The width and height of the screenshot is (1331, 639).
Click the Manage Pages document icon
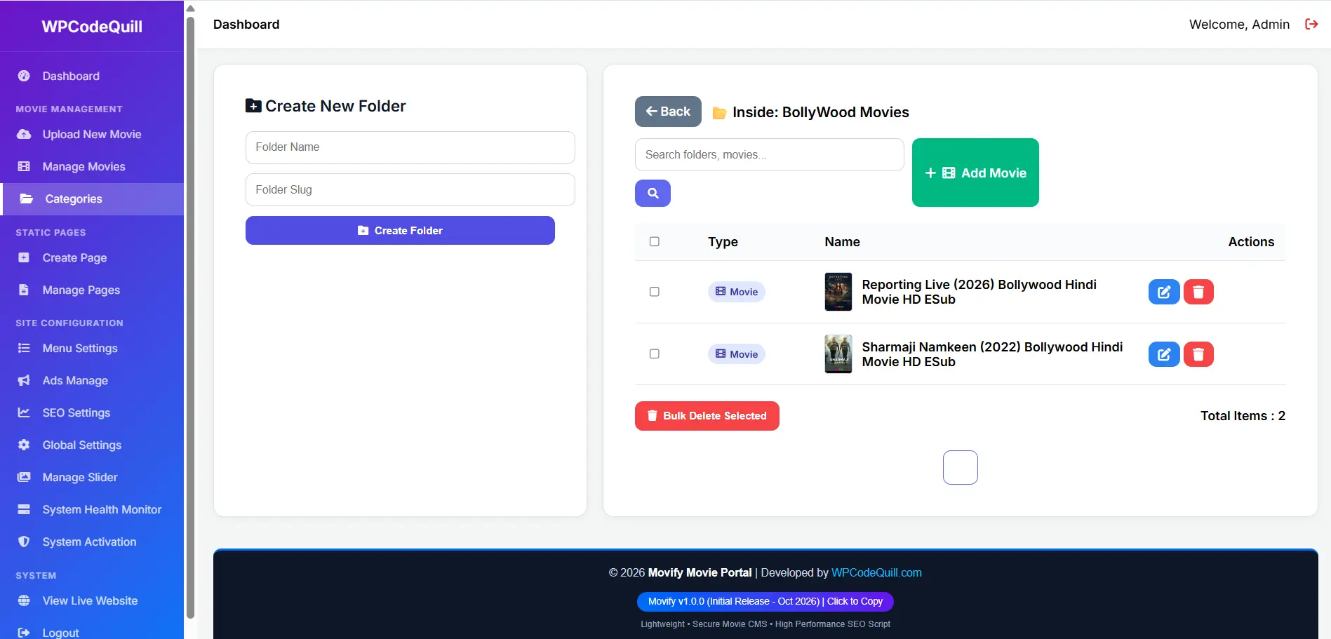[24, 290]
